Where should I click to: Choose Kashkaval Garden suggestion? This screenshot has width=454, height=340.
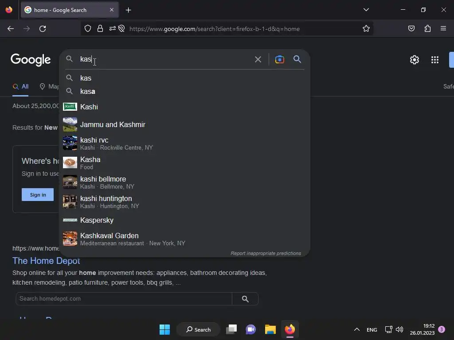click(184, 239)
